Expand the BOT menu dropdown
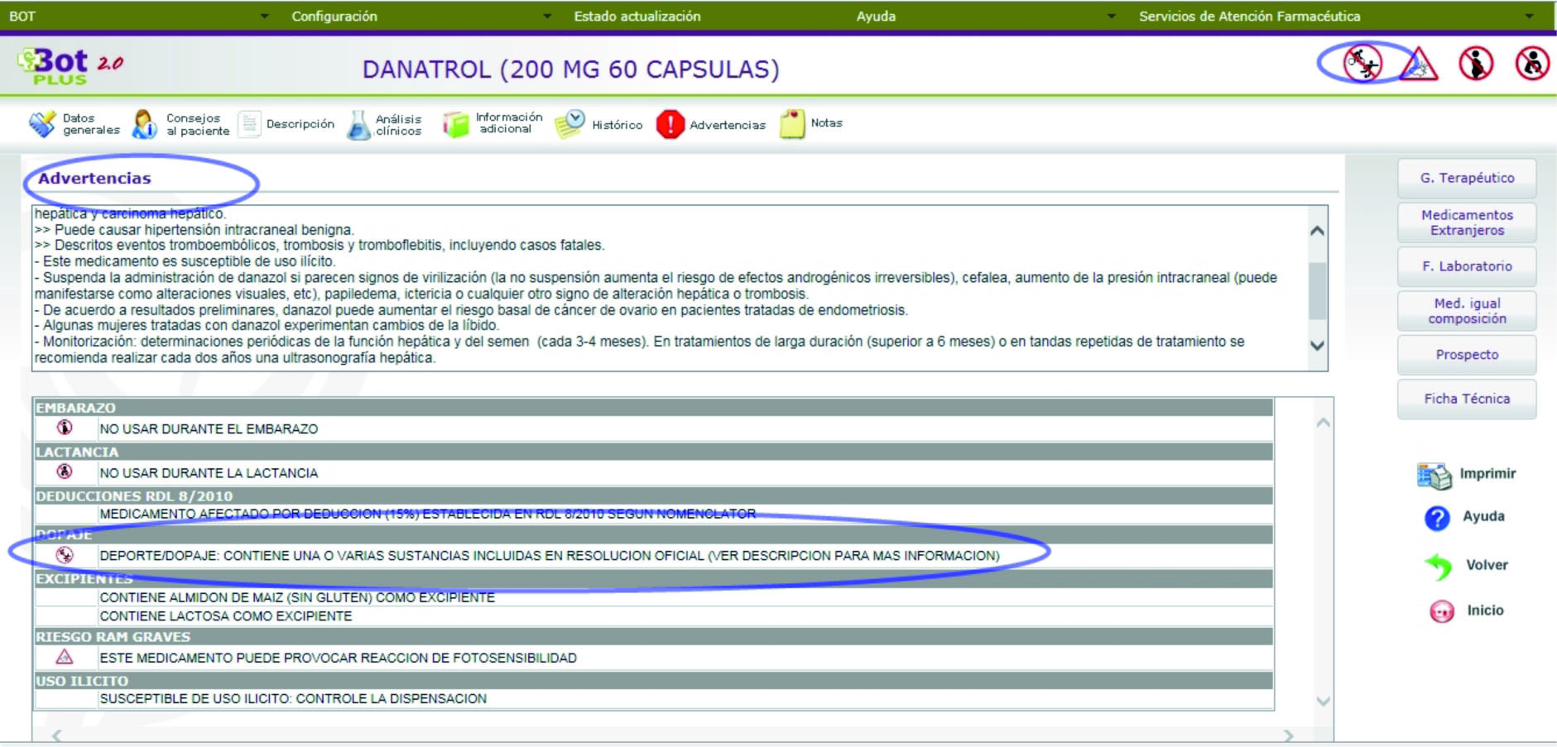Screen dimensions: 1557x747 pos(265,15)
